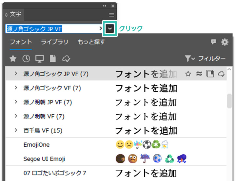Click the speech bubble feedback icon

tap(213, 42)
